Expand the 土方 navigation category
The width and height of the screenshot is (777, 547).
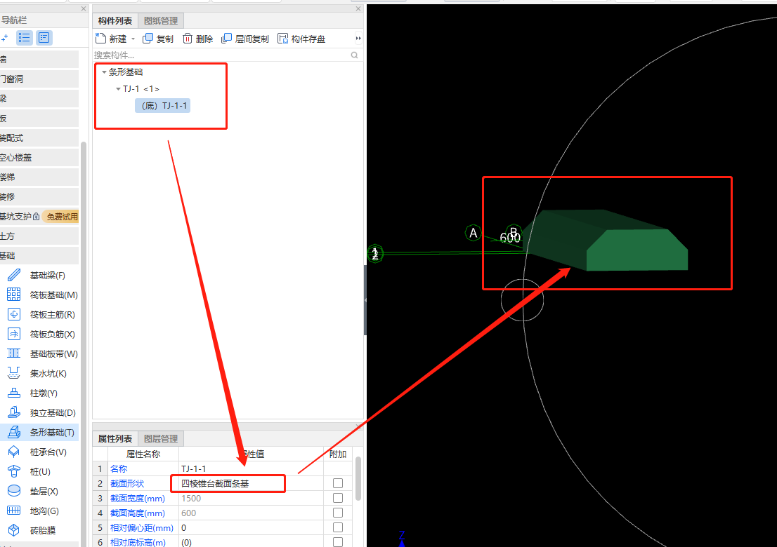point(39,236)
